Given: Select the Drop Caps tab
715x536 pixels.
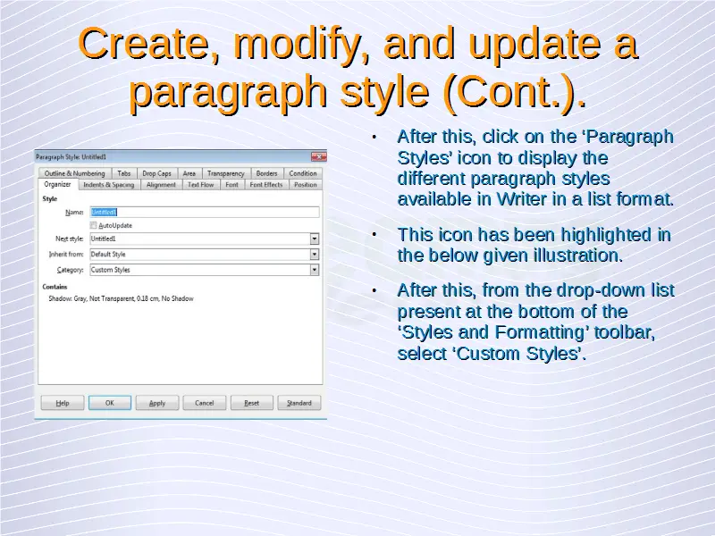Looking at the screenshot, I should click(x=157, y=173).
